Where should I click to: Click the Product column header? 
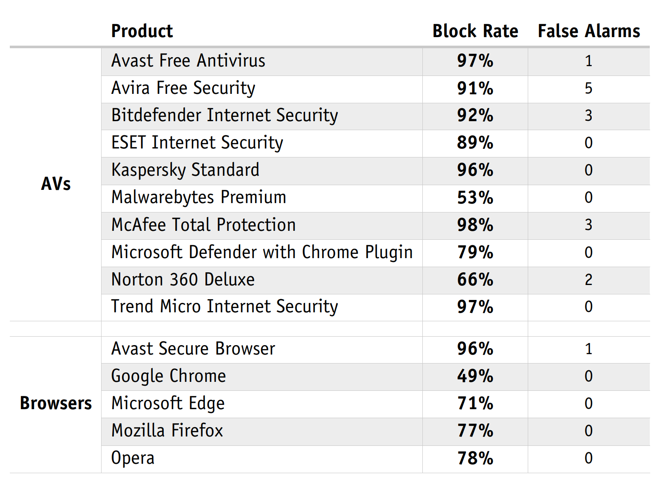[x=142, y=31]
